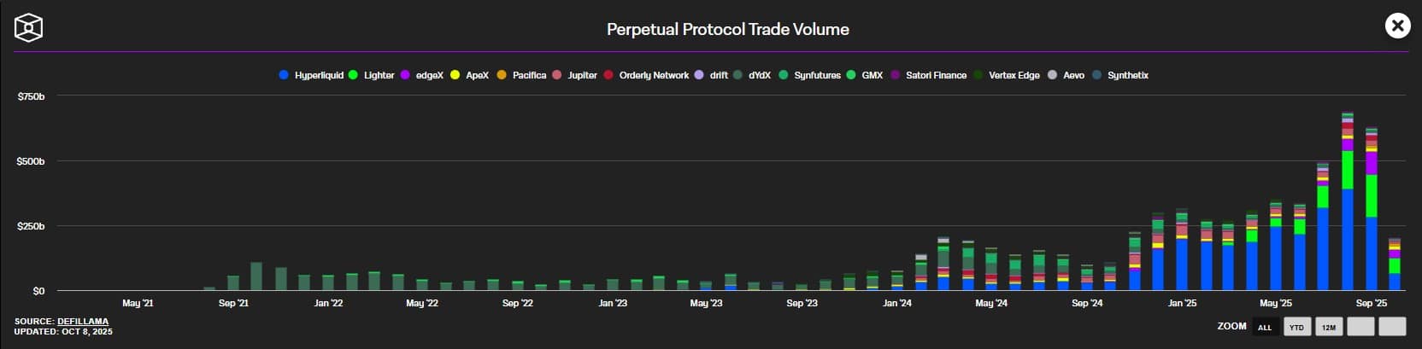Close the chart with the X button
The width and height of the screenshot is (1422, 349).
click(1397, 26)
